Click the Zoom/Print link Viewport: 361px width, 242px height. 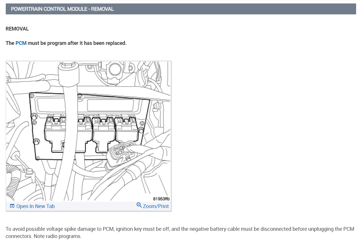tap(156, 206)
